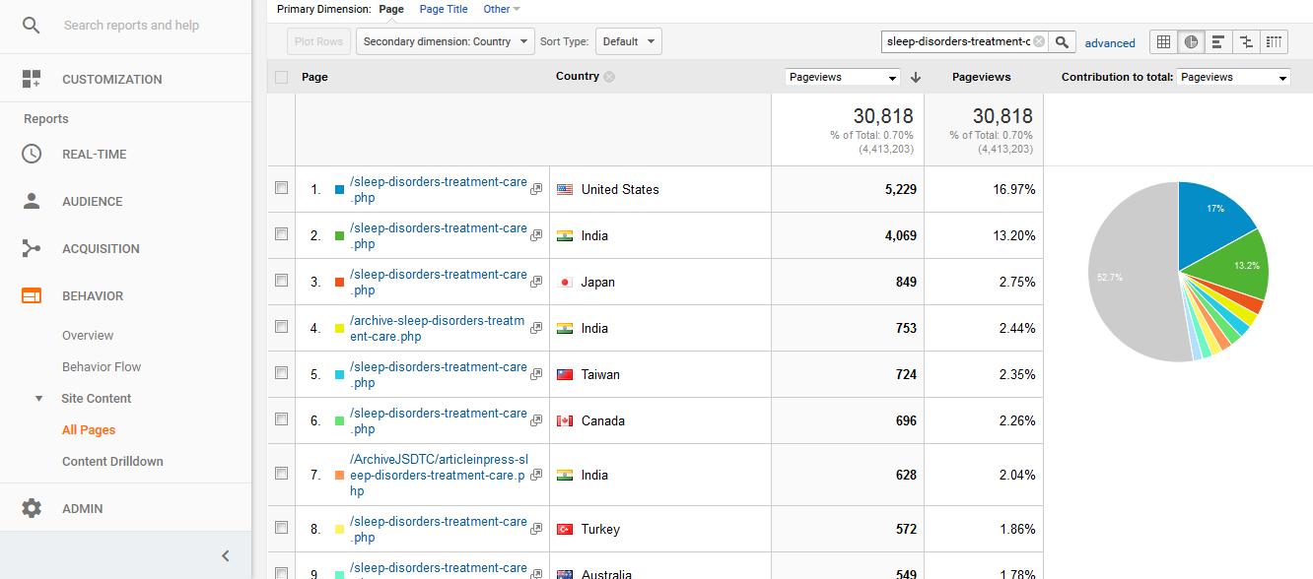
Task: Click the Page column header
Action: (314, 77)
